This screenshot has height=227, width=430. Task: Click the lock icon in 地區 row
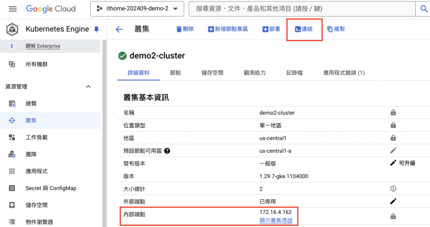[393, 137]
